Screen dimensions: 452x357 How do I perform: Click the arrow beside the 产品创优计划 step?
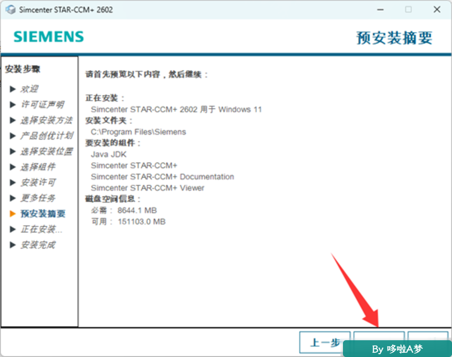tap(13, 136)
